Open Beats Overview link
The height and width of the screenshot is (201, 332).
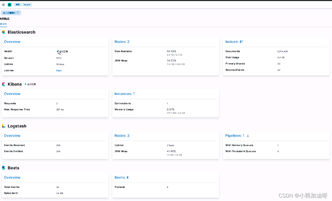(12, 178)
